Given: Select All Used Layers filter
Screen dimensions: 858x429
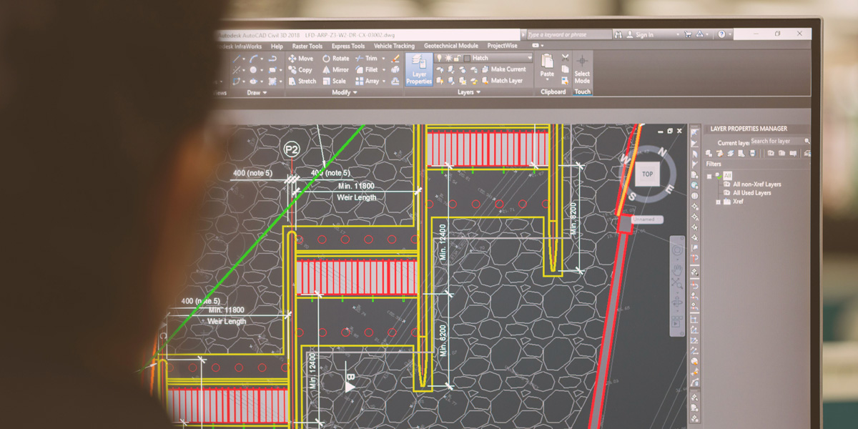Looking at the screenshot, I should (x=752, y=193).
